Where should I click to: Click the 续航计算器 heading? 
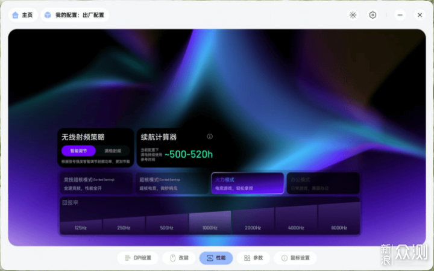point(159,137)
